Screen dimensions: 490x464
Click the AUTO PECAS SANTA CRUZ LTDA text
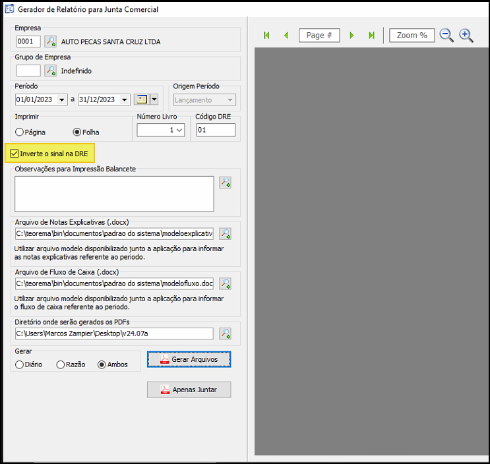pos(111,42)
